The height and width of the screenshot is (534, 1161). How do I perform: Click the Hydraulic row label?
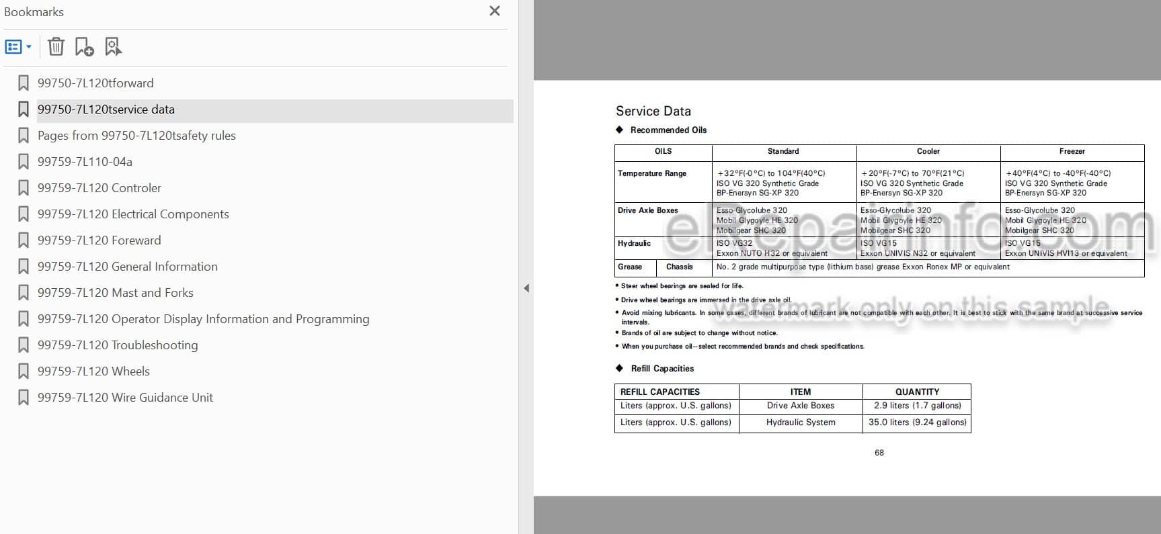pos(634,243)
